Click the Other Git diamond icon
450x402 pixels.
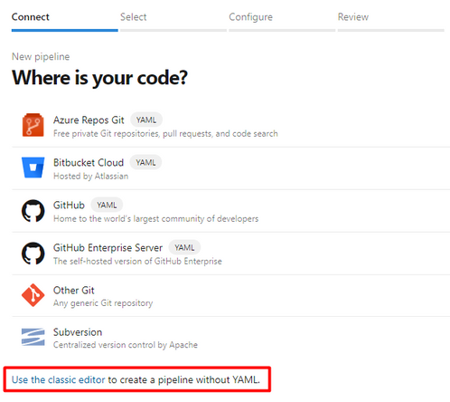point(33,295)
